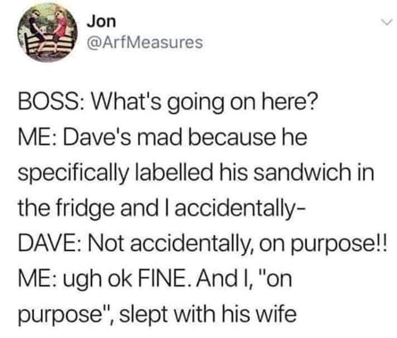Screen dimensions: 397x338
Task: Click the display name Jon
Action: coord(101,22)
